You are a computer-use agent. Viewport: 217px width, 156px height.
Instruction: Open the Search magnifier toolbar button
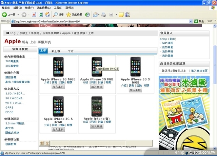tap(58, 15)
